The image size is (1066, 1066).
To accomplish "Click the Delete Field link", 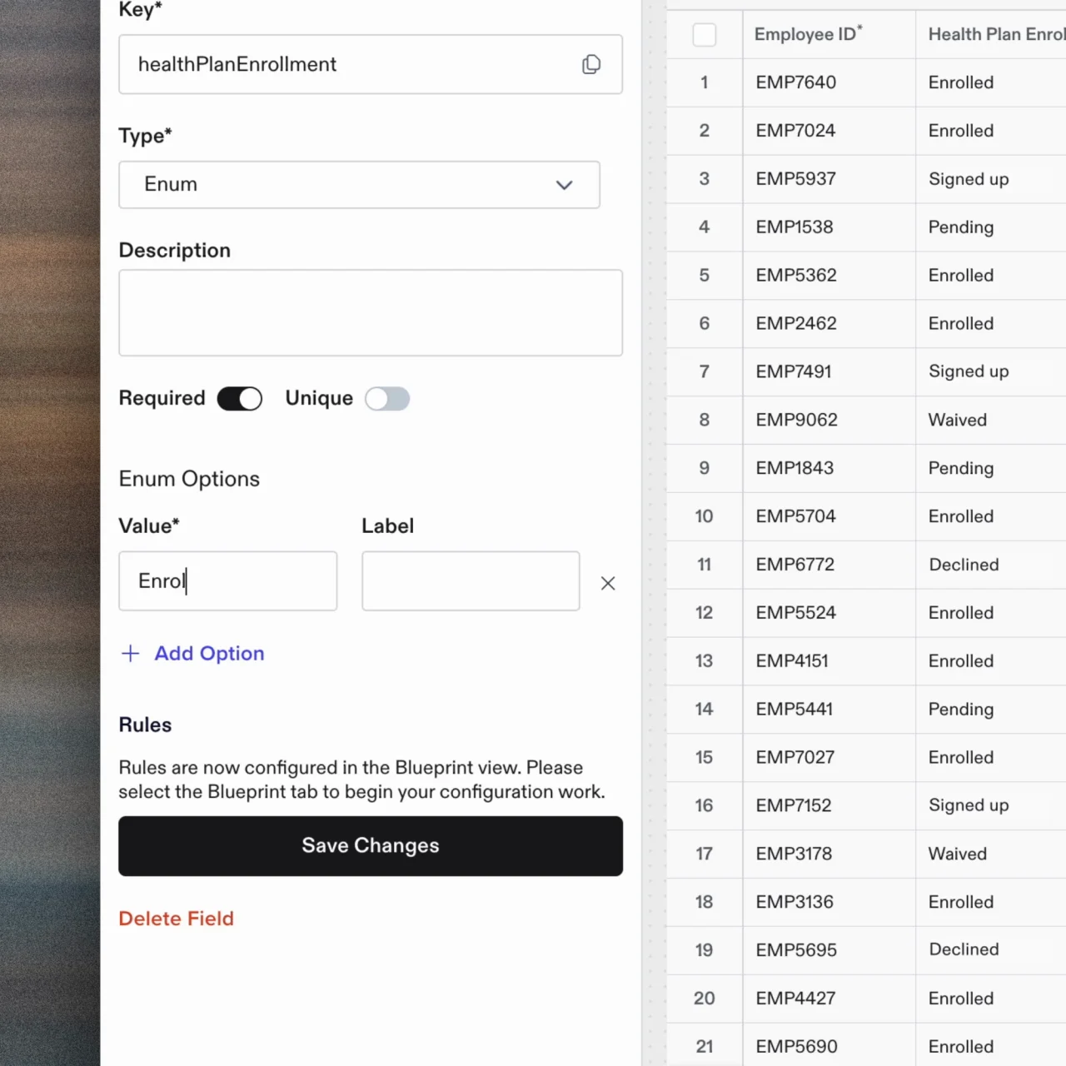I will pyautogui.click(x=176, y=919).
